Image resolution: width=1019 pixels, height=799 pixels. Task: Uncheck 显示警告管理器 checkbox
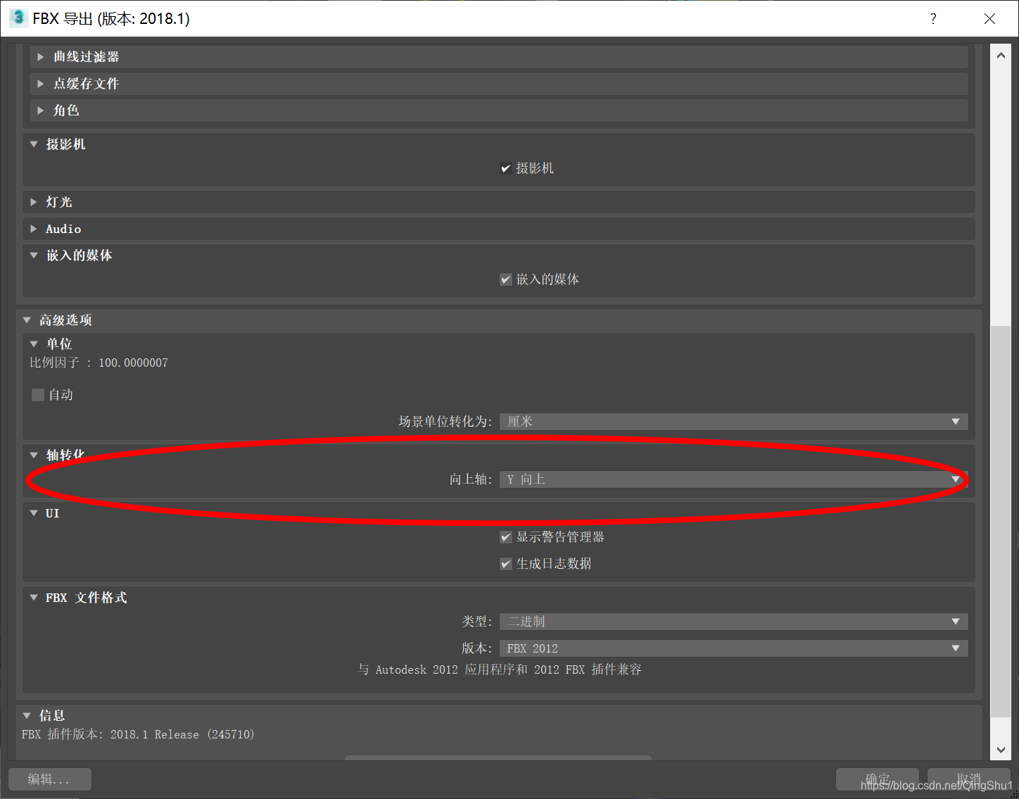[x=505, y=537]
